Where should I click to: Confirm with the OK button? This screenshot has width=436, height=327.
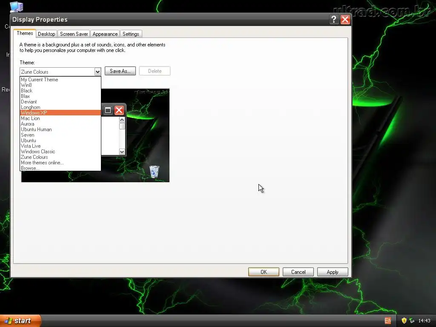point(264,272)
